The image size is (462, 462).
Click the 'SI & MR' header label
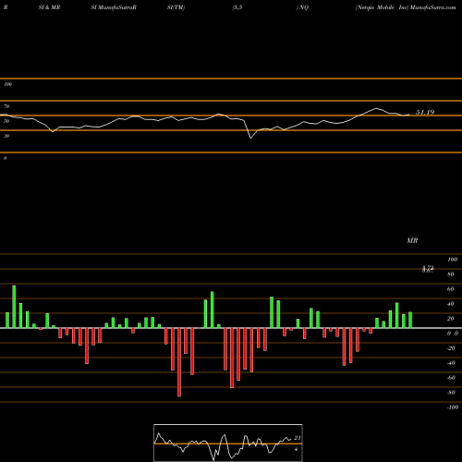coord(49,7)
